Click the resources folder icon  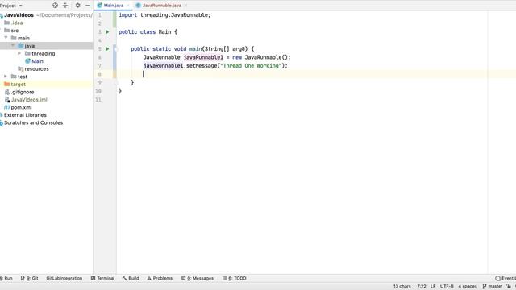pyautogui.click(x=21, y=68)
